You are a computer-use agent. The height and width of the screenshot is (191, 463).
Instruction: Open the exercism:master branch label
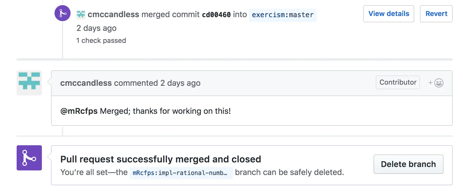pos(283,15)
